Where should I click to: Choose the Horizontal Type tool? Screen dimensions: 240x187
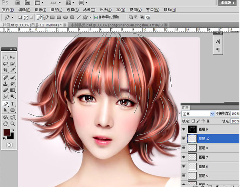tap(13, 103)
